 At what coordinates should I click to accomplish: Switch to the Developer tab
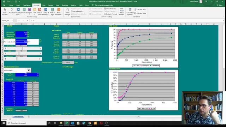[x=65, y=5]
